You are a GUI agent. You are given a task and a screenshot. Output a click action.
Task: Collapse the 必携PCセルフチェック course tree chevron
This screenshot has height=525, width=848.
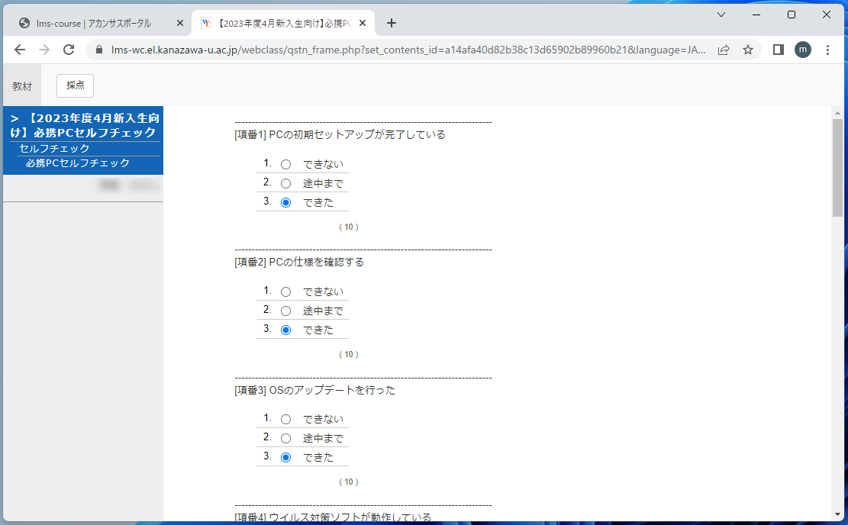pos(14,118)
